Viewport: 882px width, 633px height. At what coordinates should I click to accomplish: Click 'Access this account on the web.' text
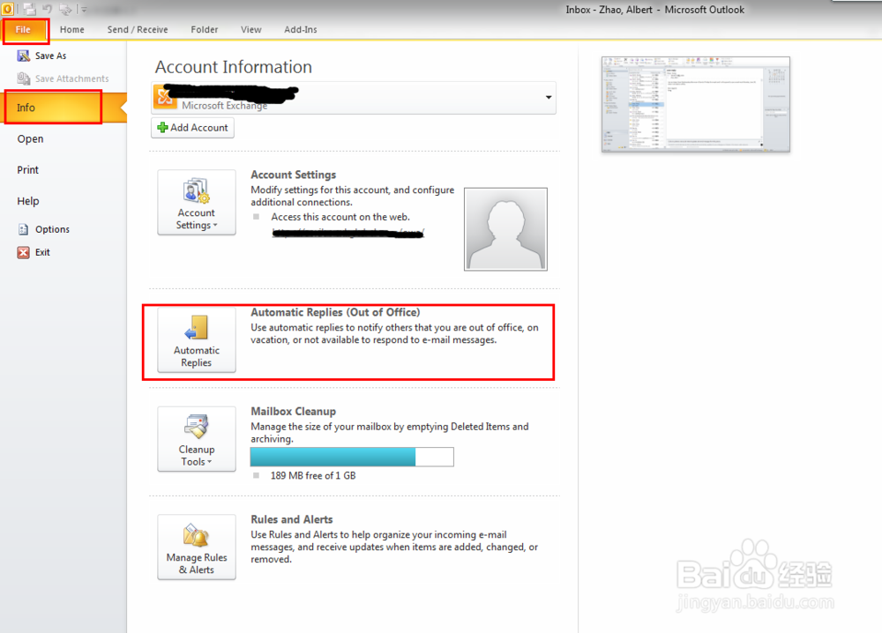(x=340, y=217)
